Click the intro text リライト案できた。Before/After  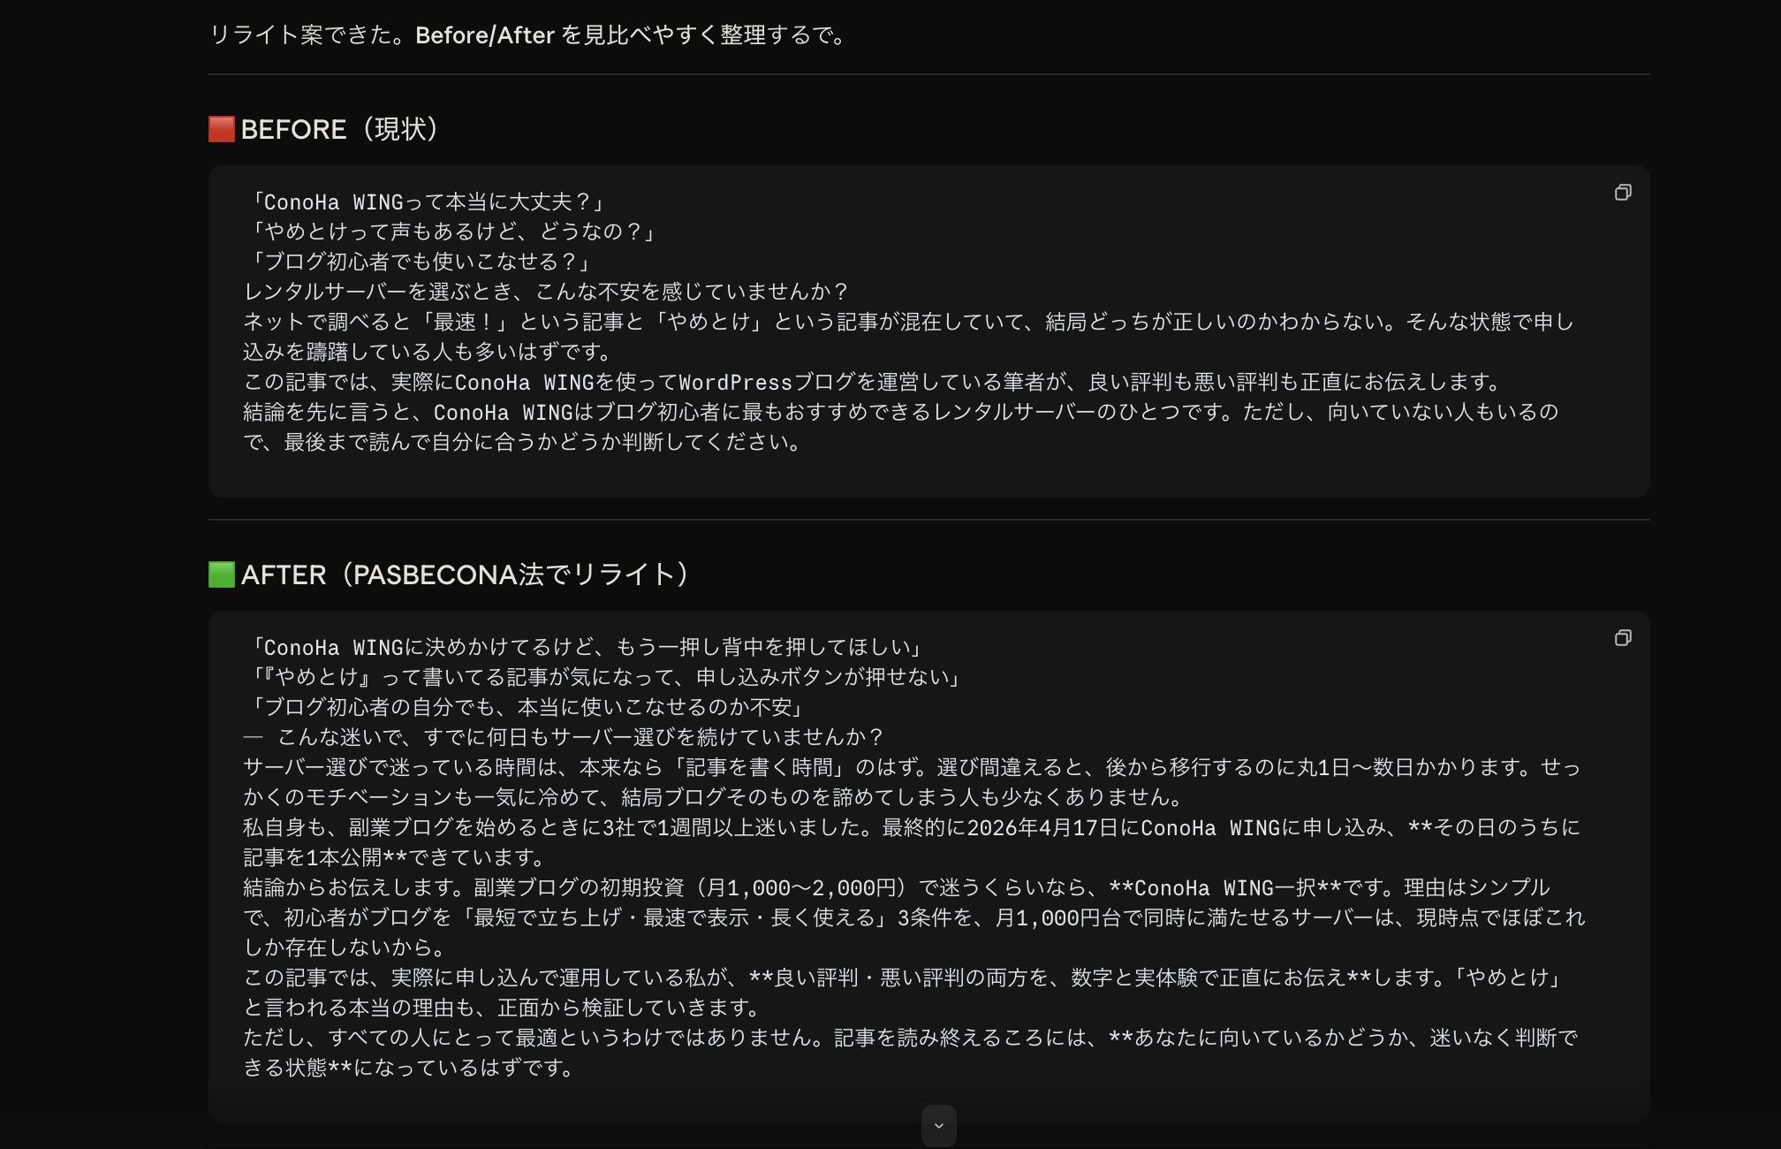pos(530,35)
